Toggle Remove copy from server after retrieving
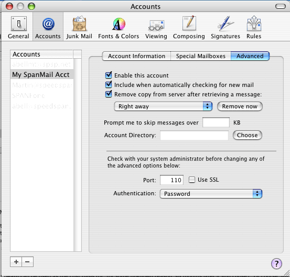Image resolution: width=290 pixels, height=277 pixels. 109,94
